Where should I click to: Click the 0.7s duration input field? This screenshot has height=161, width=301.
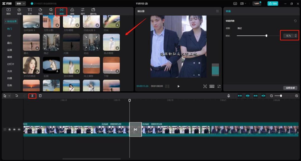tap(288, 36)
